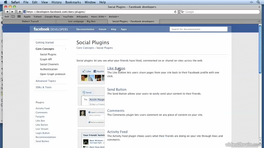Select Social Plugins - Facebook developers tab
Image resolution: width=264 pixels, height=148 pixels.
[x=133, y=21]
